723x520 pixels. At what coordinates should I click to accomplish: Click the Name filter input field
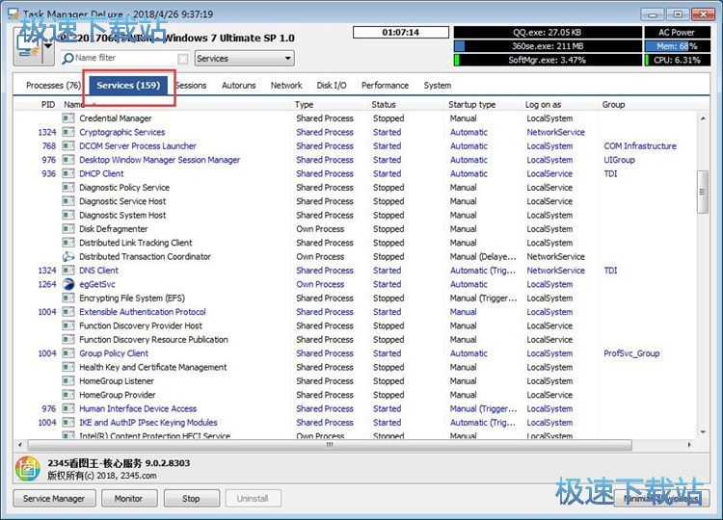(123, 59)
